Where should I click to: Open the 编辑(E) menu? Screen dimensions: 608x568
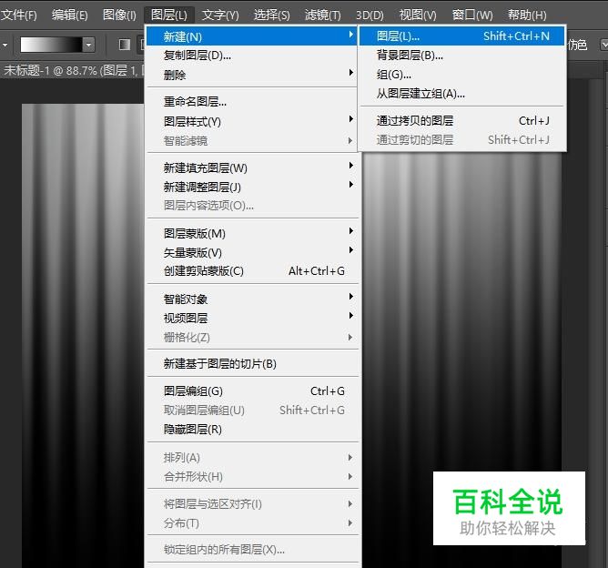pos(70,15)
